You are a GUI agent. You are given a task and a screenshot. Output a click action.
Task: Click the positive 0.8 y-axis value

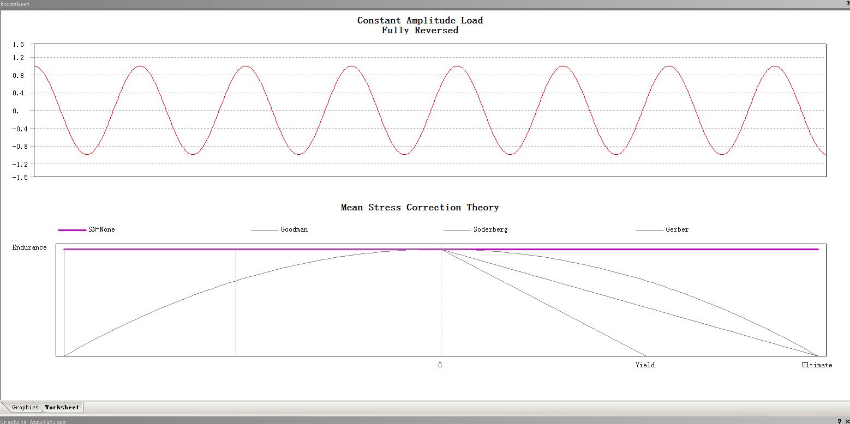pyautogui.click(x=19, y=75)
